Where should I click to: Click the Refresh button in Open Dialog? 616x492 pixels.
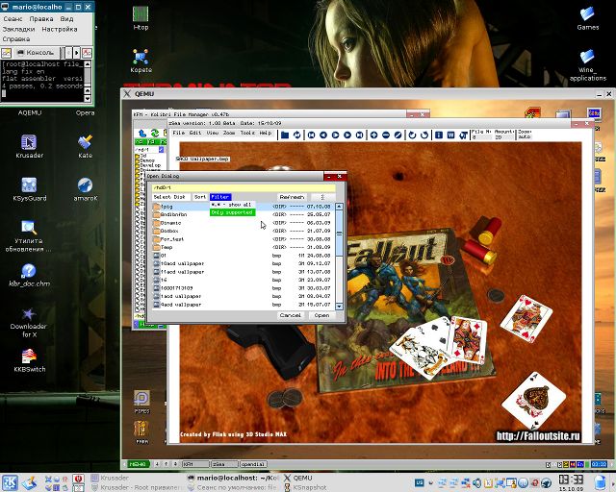[291, 196]
